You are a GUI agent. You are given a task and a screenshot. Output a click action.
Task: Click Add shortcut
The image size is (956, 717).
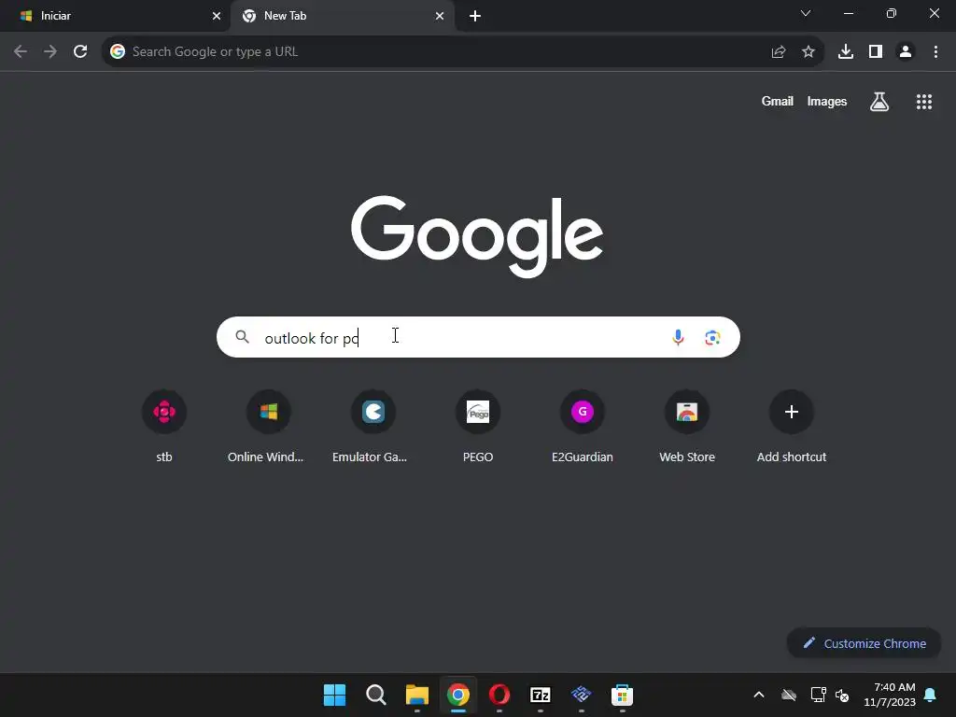click(x=792, y=427)
